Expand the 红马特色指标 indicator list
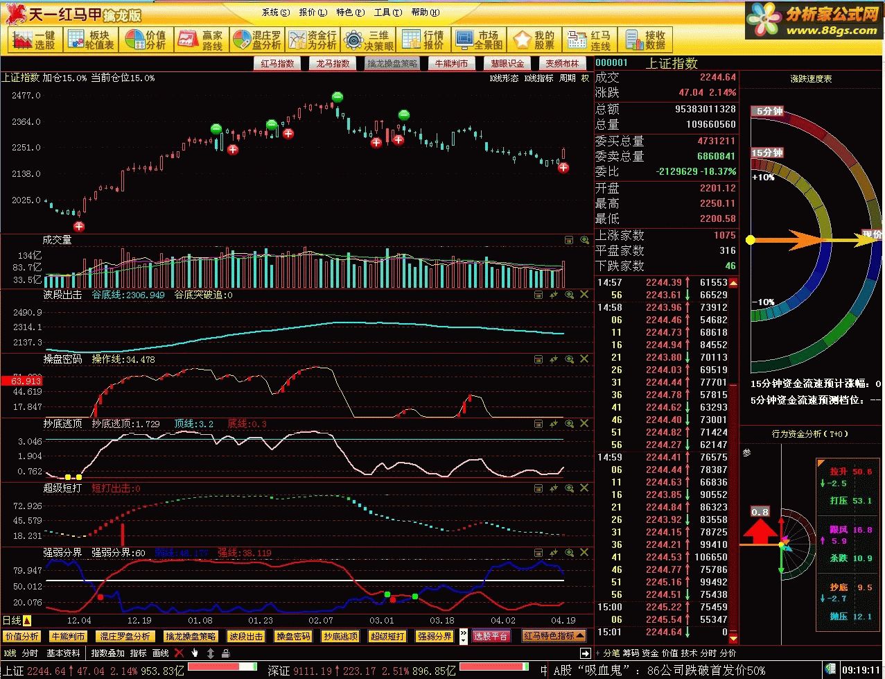 [x=555, y=635]
